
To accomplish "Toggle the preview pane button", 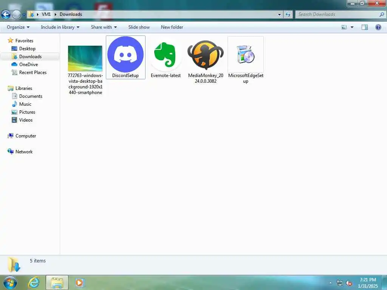I will tap(365, 27).
